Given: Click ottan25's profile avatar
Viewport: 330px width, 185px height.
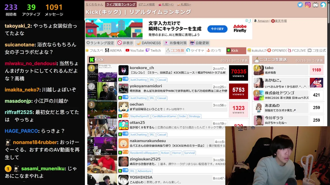Looking at the screenshot, I should (x=123, y=125).
